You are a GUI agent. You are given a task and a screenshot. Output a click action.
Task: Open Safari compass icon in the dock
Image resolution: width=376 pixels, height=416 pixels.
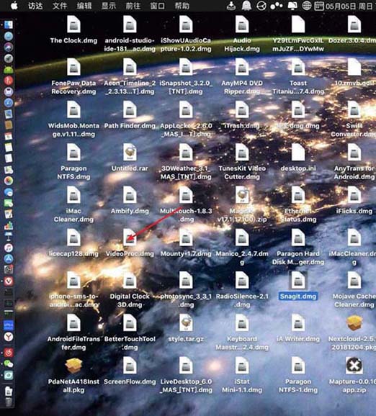click(x=9, y=103)
